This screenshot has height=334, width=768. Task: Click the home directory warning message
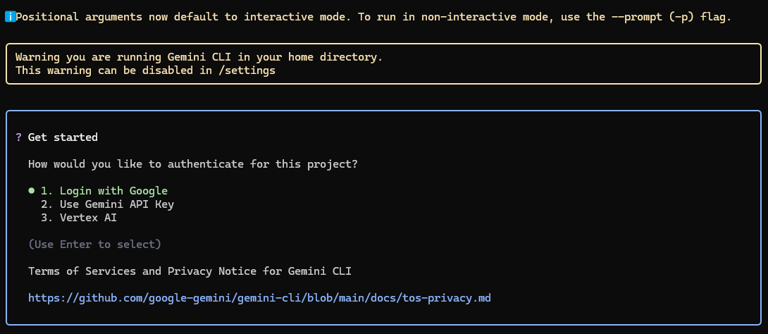(199, 57)
